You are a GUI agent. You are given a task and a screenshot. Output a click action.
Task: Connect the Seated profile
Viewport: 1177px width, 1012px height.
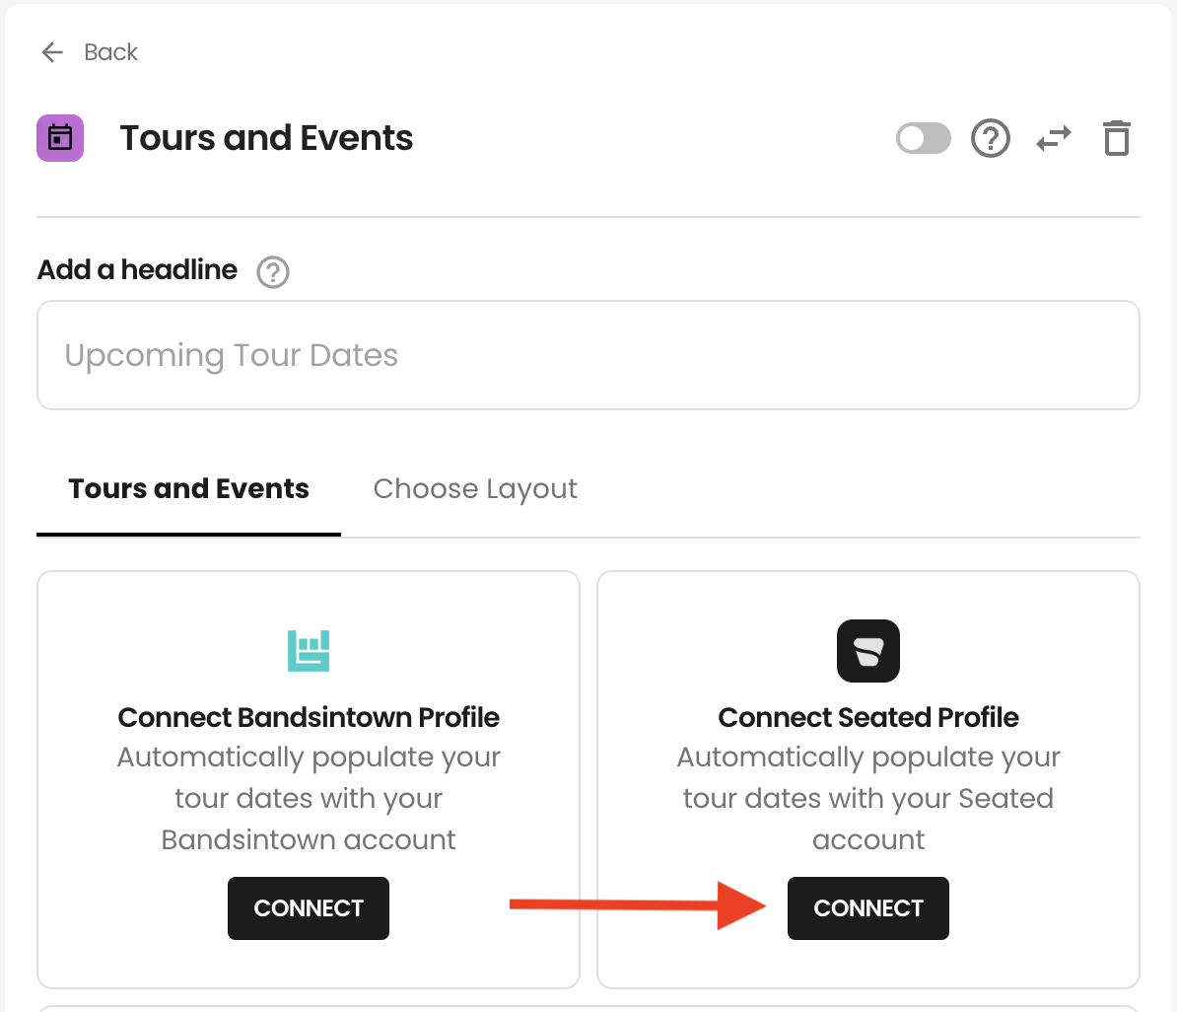(868, 908)
